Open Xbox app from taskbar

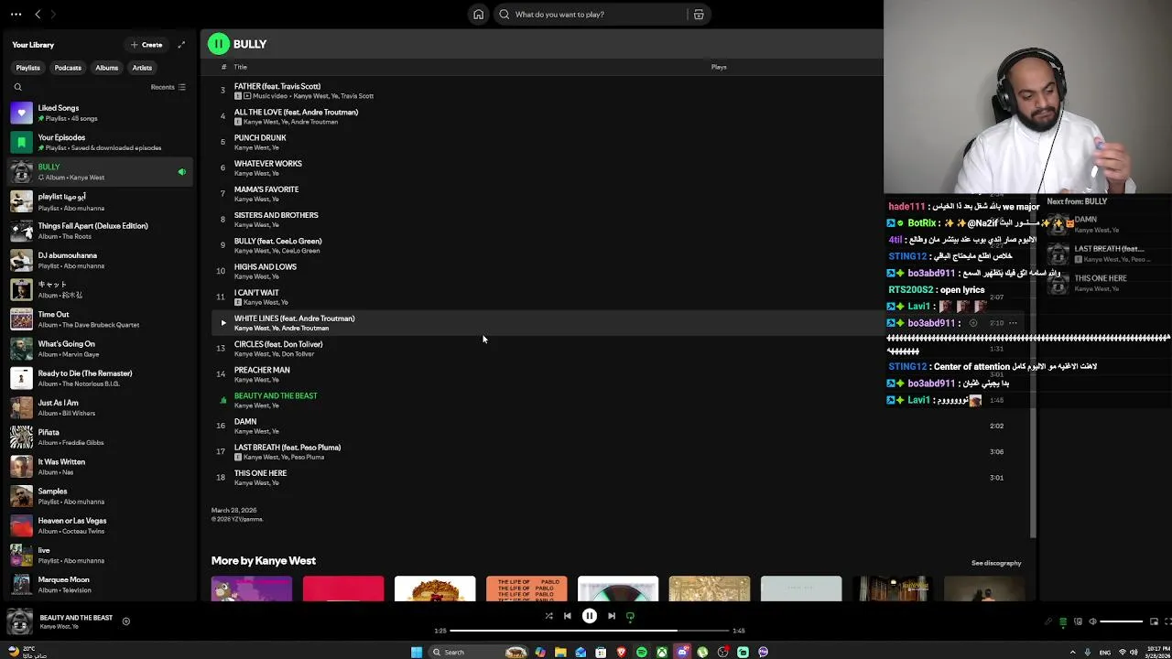click(662, 652)
